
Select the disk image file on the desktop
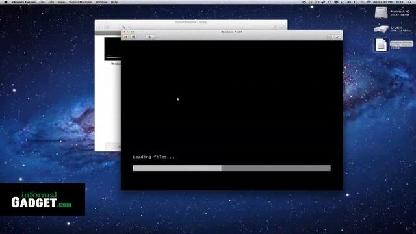tap(382, 45)
